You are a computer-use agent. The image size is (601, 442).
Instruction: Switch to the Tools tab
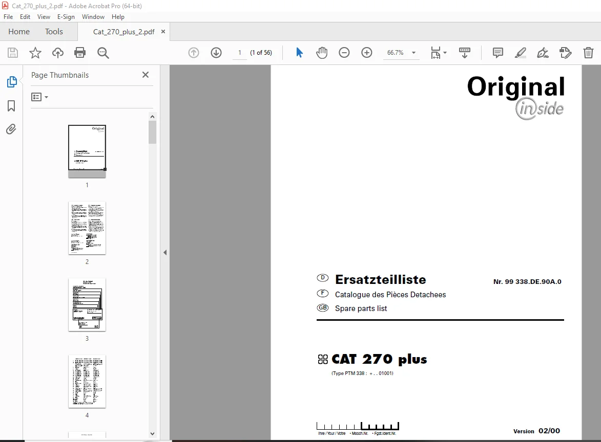[54, 32]
